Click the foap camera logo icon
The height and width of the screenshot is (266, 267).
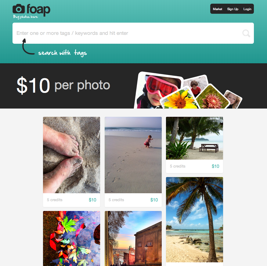coord(19,9)
